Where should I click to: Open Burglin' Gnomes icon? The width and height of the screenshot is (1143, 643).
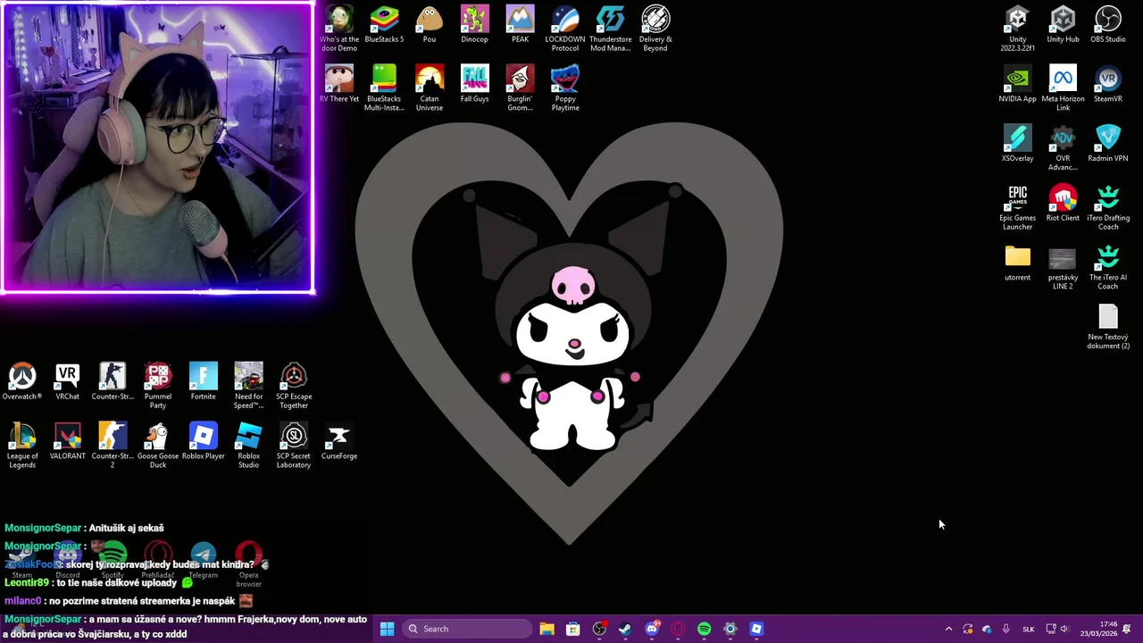520,88
